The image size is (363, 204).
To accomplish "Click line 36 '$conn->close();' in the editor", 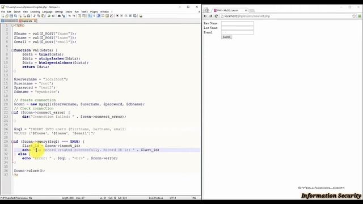I will tap(29, 171).
